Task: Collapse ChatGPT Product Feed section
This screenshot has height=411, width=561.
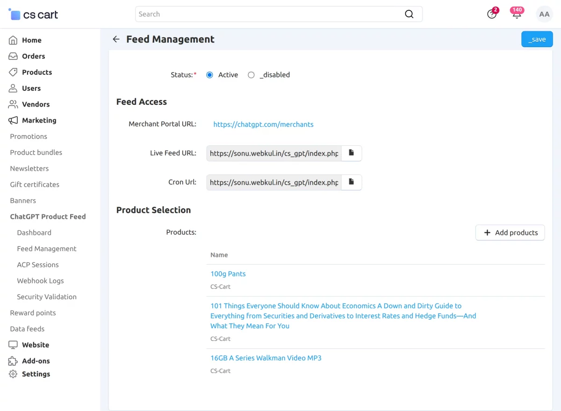Action: coord(48,216)
